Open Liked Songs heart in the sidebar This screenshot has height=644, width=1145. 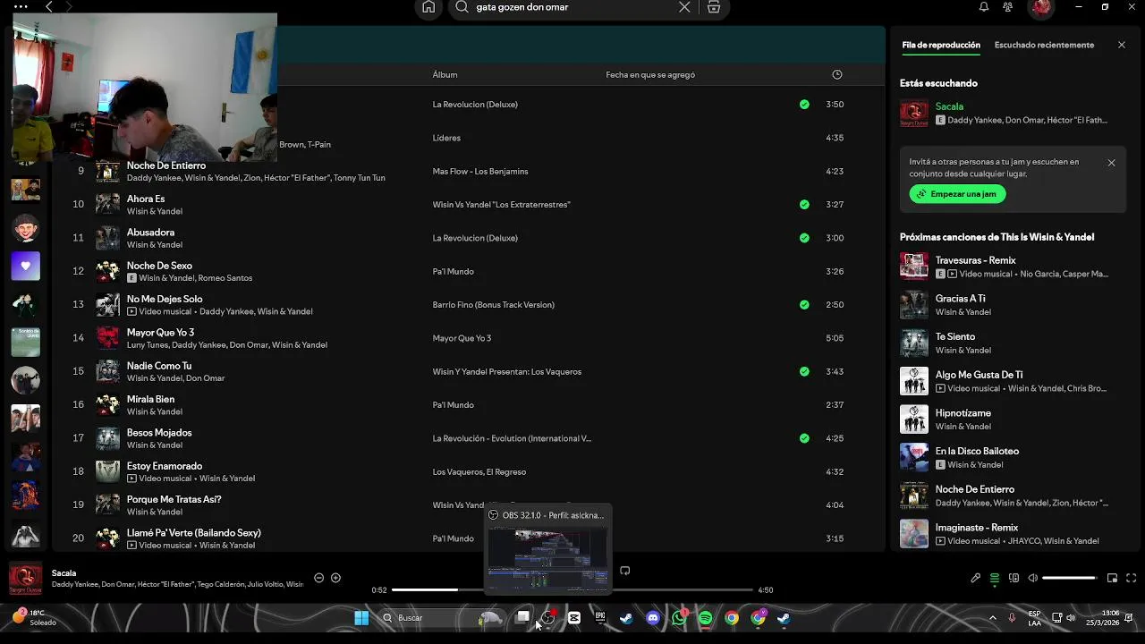click(x=25, y=266)
